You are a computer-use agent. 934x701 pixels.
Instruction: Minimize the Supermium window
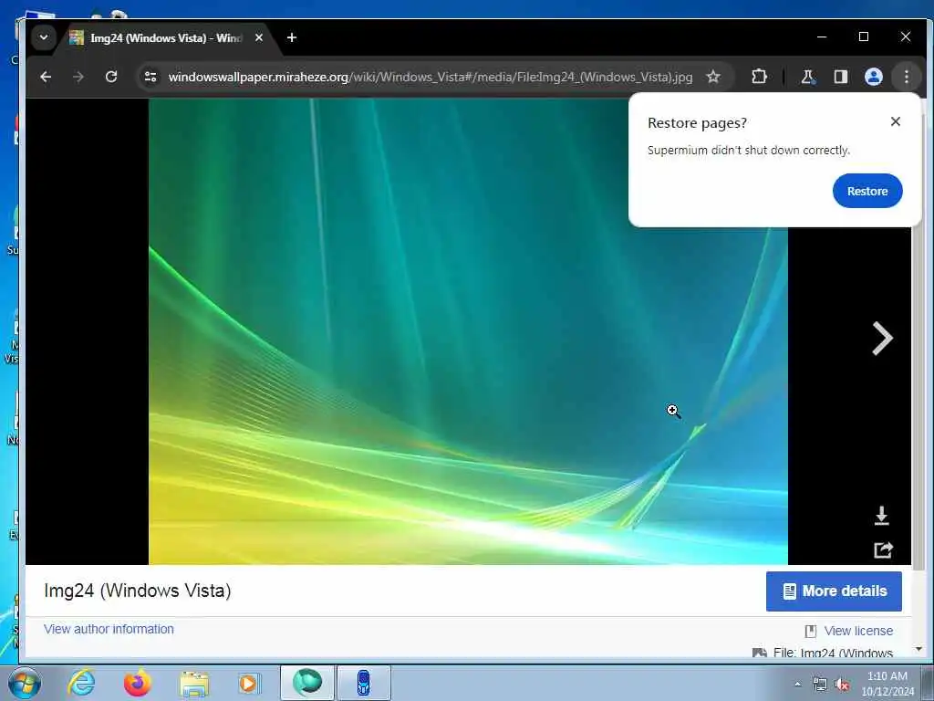tap(822, 37)
